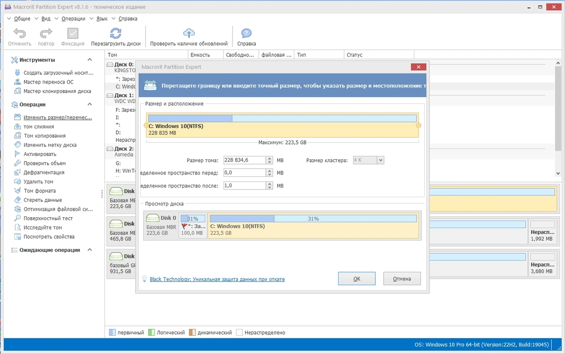The height and width of the screenshot is (354, 565).
Task: Increase Размер тома with spinner up arrow
Action: point(270,158)
